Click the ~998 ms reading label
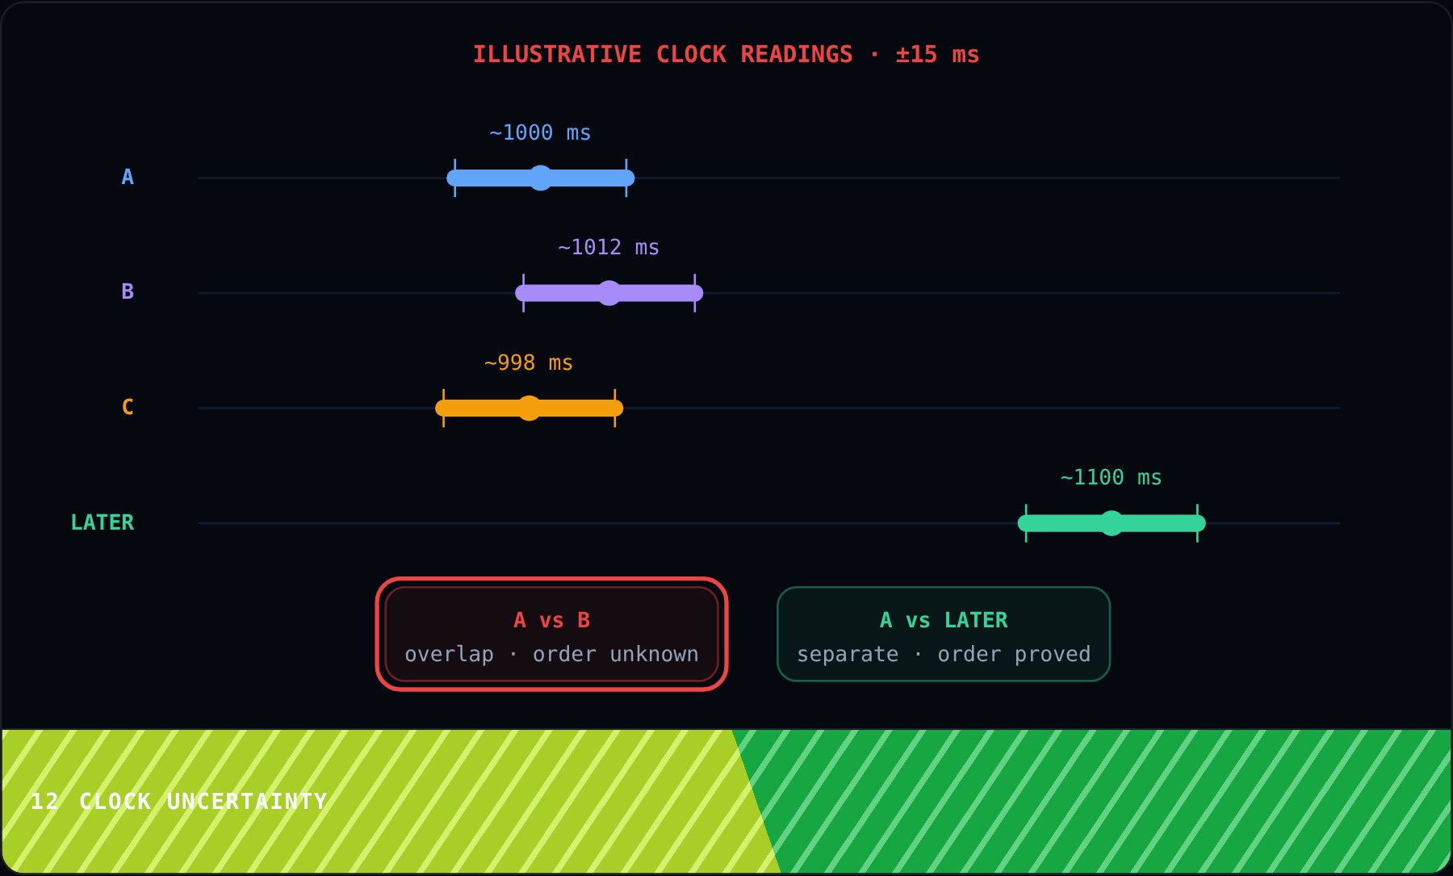The image size is (1453, 876). pyautogui.click(x=529, y=363)
